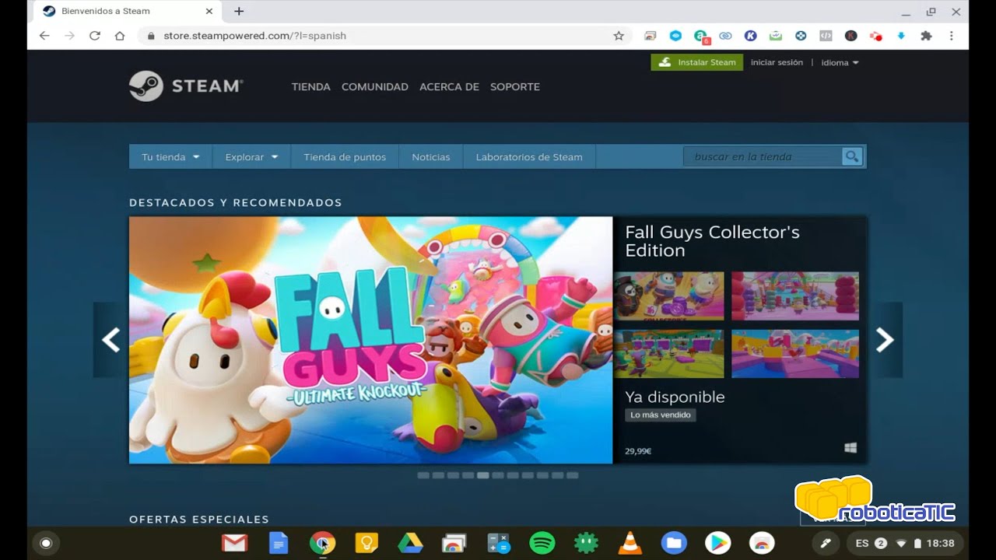Open the 'Fall Guys Collector's Edition' title link
The width and height of the screenshot is (996, 560).
(712, 241)
